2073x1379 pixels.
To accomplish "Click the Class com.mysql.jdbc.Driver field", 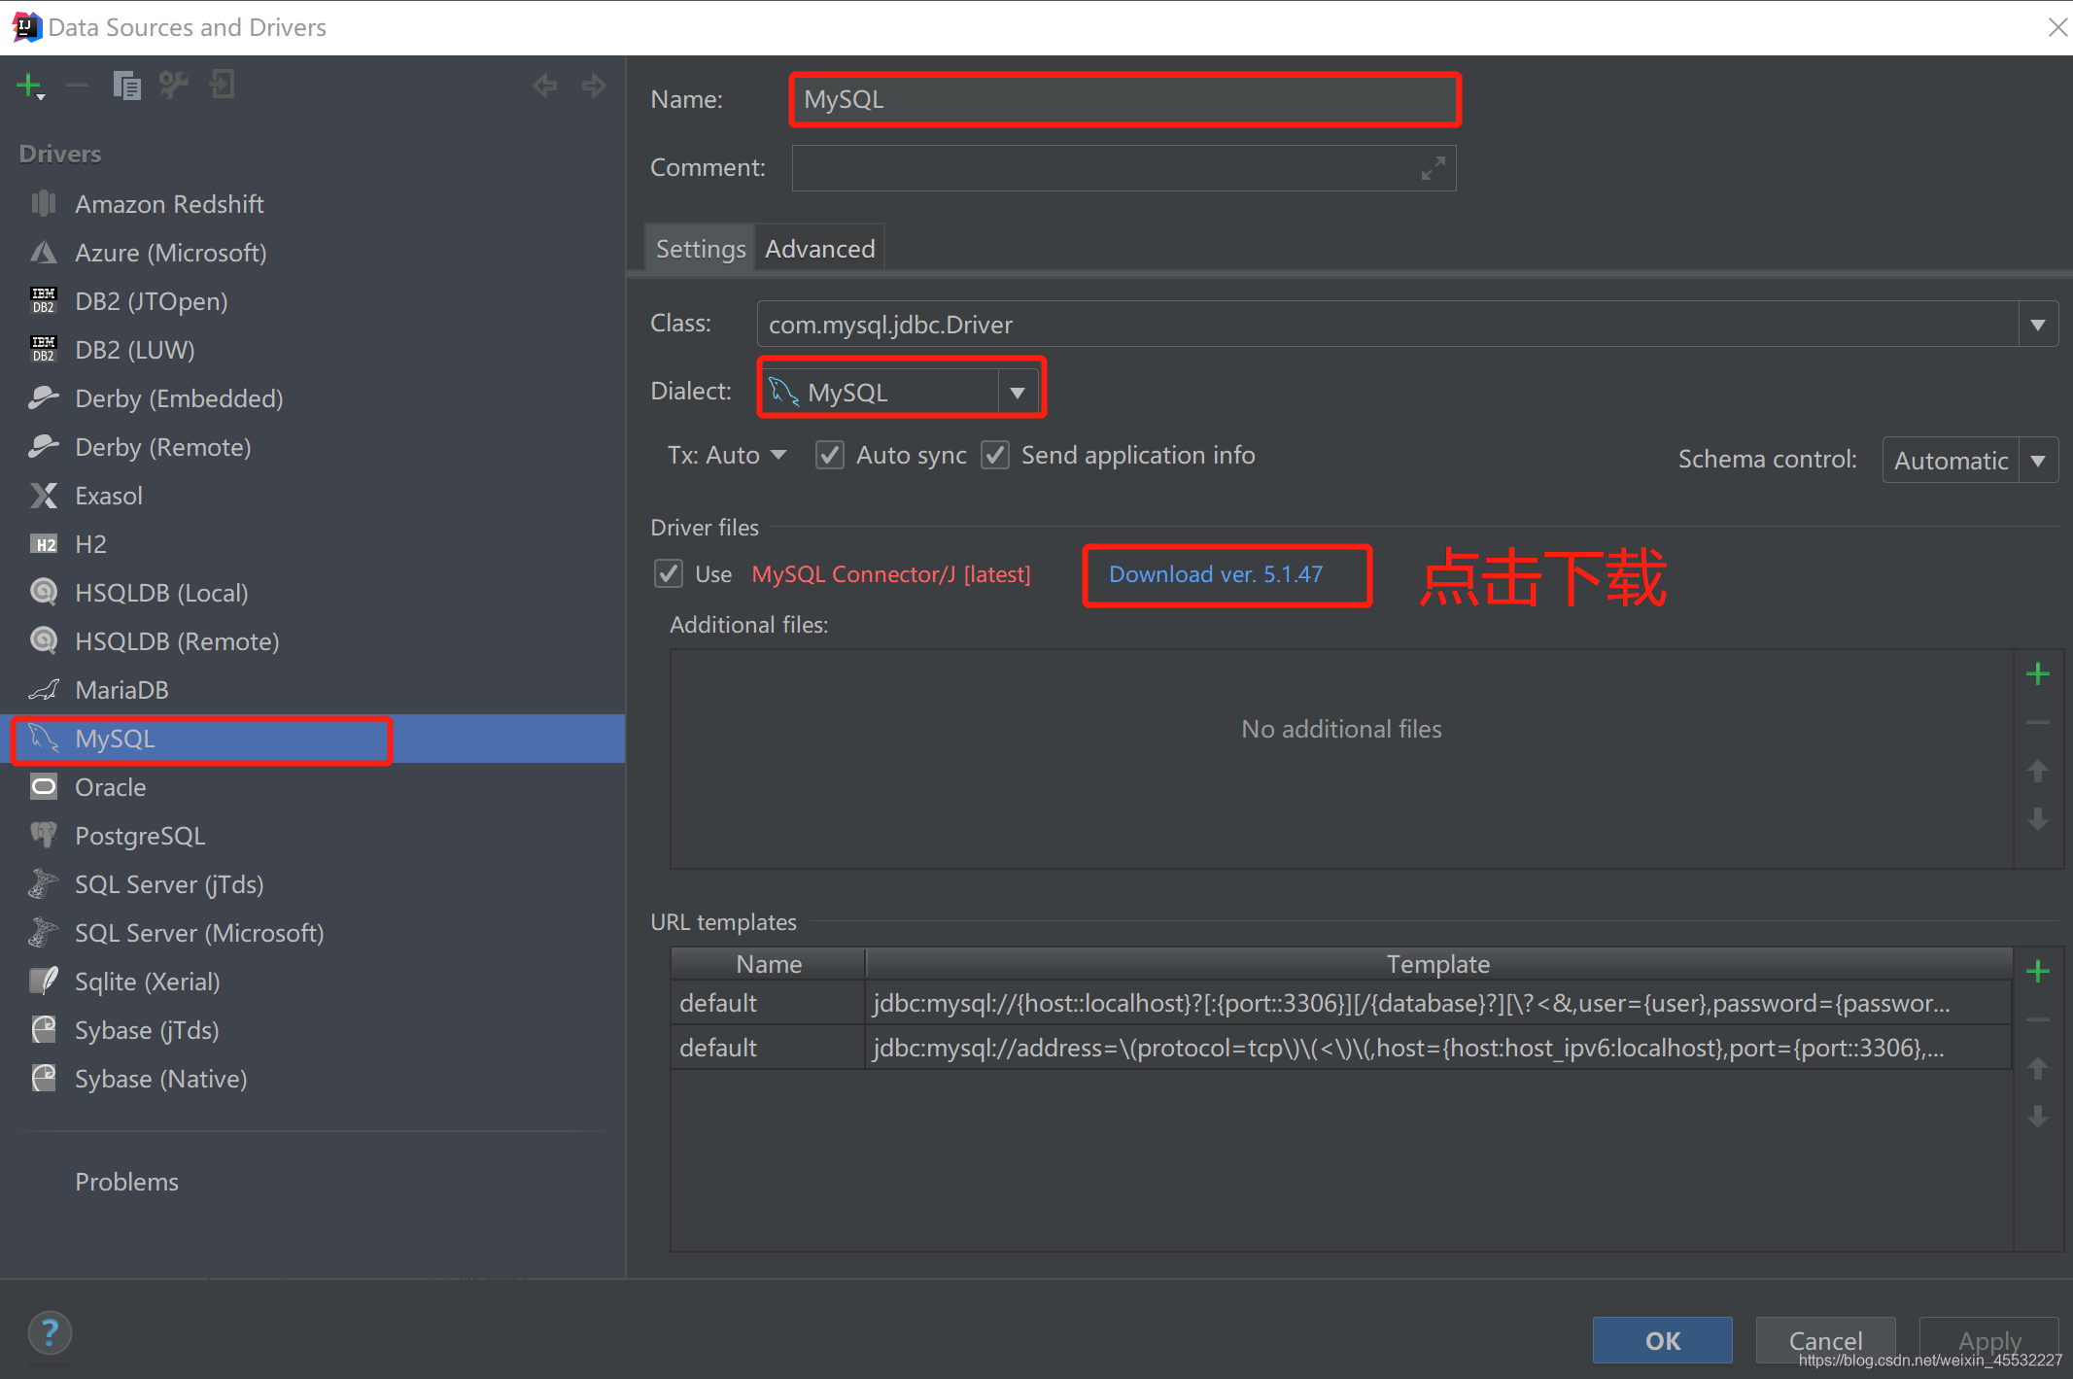I will (1387, 324).
